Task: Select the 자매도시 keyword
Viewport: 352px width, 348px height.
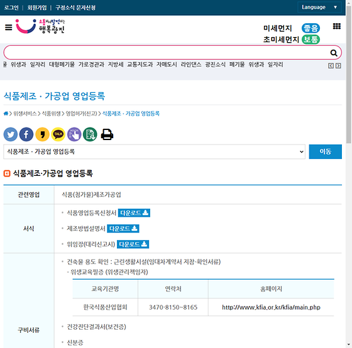Action: pyautogui.click(x=167, y=65)
